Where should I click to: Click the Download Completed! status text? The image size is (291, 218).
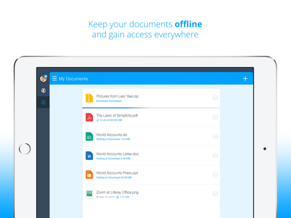(109, 101)
